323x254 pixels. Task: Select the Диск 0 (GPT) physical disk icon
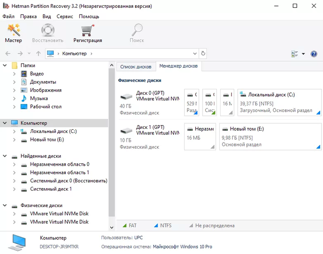126,97
